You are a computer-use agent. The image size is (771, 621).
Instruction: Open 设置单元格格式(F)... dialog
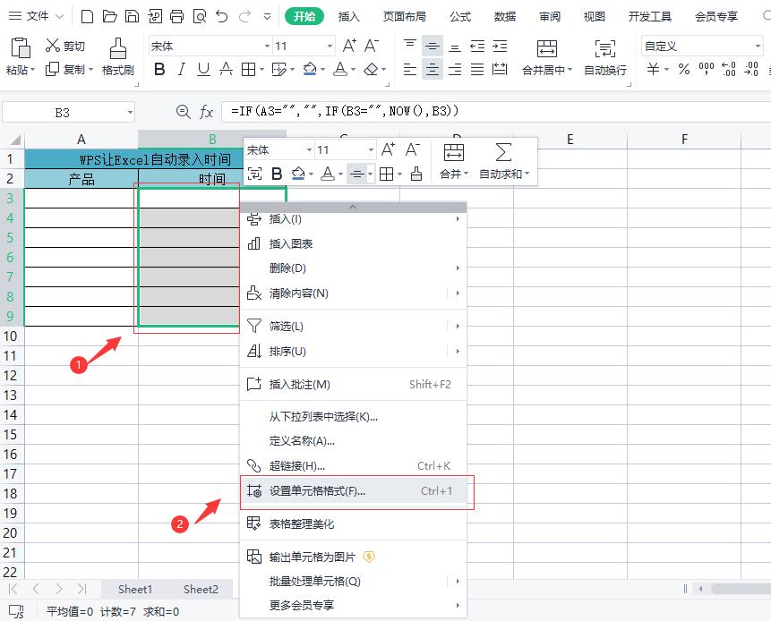(353, 491)
